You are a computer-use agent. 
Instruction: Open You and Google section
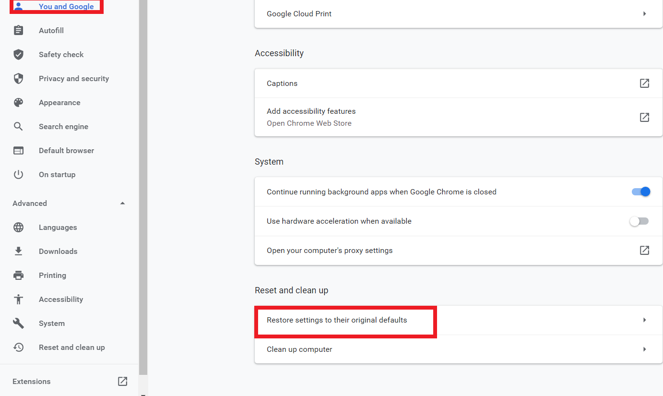point(66,7)
